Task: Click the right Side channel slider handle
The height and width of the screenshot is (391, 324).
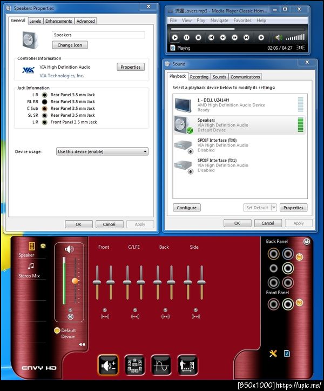Action: pos(201,282)
